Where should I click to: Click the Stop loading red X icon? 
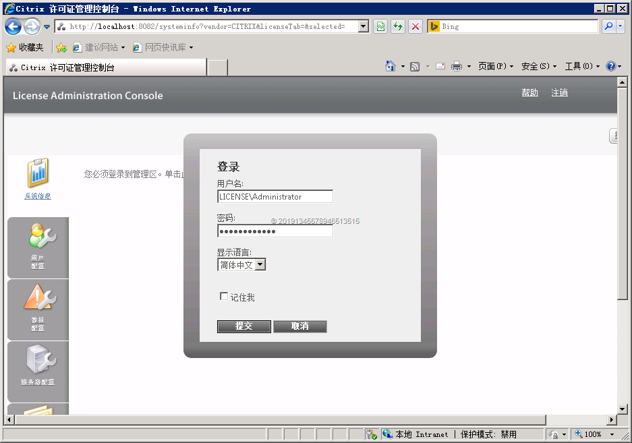[x=415, y=26]
